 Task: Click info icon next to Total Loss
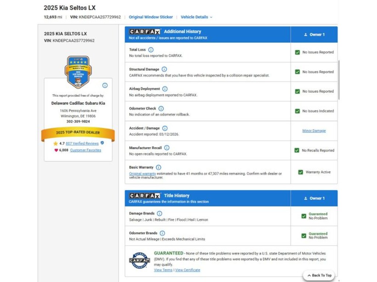[151, 50]
